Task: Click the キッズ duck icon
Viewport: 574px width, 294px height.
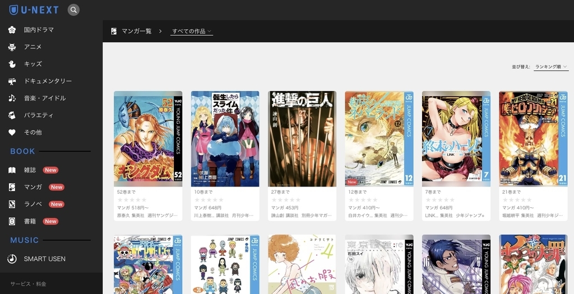Action: [12, 64]
